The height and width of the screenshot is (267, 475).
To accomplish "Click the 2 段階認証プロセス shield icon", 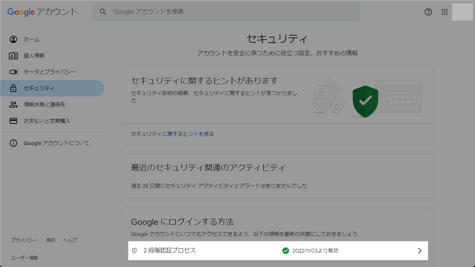I will pyautogui.click(x=134, y=251).
